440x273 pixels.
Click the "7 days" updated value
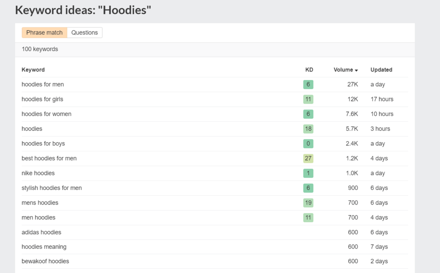pyautogui.click(x=379, y=247)
